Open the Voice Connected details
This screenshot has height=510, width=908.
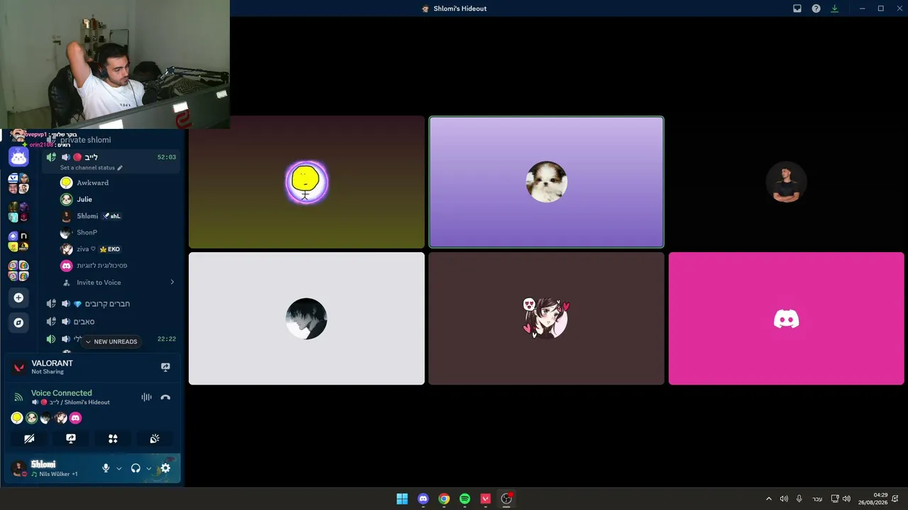pyautogui.click(x=62, y=393)
